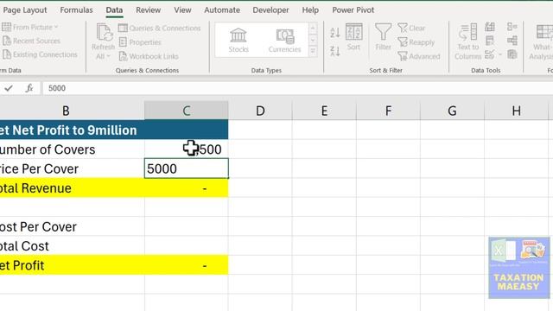Viewport: 553px width, 311px height.
Task: Click the "Total Cost" label cell
Action: pyautogui.click(x=72, y=246)
